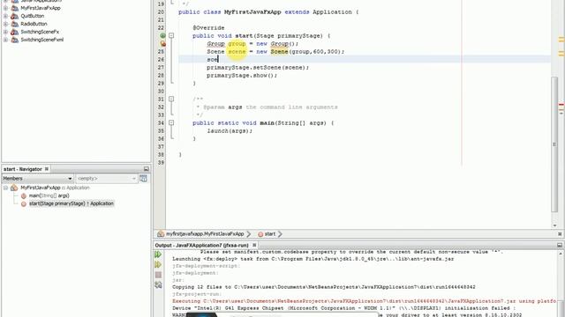The image size is (565, 317).
Task: Click the override annotation glyph on line 23
Action: (162, 35)
